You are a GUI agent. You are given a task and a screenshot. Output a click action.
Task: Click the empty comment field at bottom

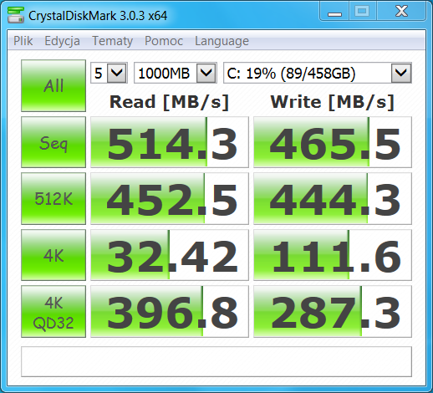(x=216, y=361)
